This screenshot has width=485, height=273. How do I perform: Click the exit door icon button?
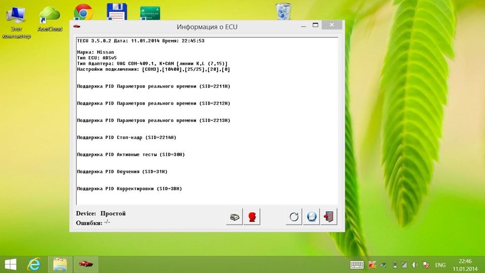tap(329, 217)
